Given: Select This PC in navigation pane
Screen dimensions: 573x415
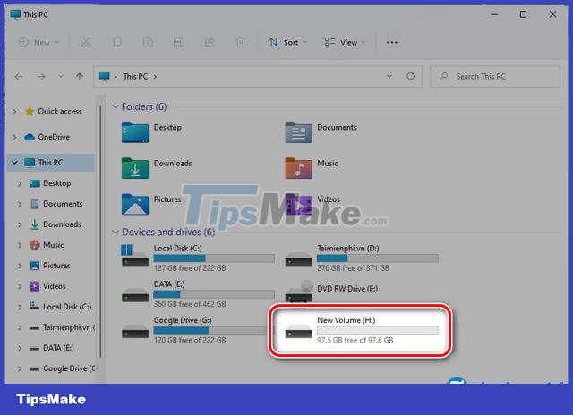Looking at the screenshot, I should [x=51, y=163].
